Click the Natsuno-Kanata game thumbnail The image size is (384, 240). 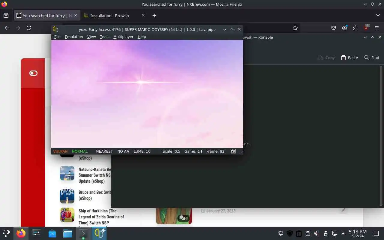point(67,173)
